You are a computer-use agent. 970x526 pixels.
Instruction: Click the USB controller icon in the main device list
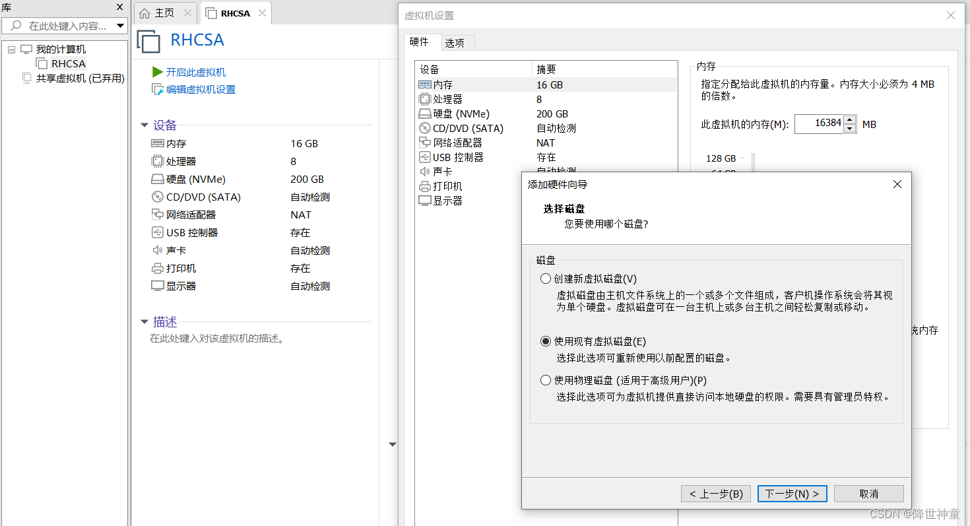[x=157, y=232]
